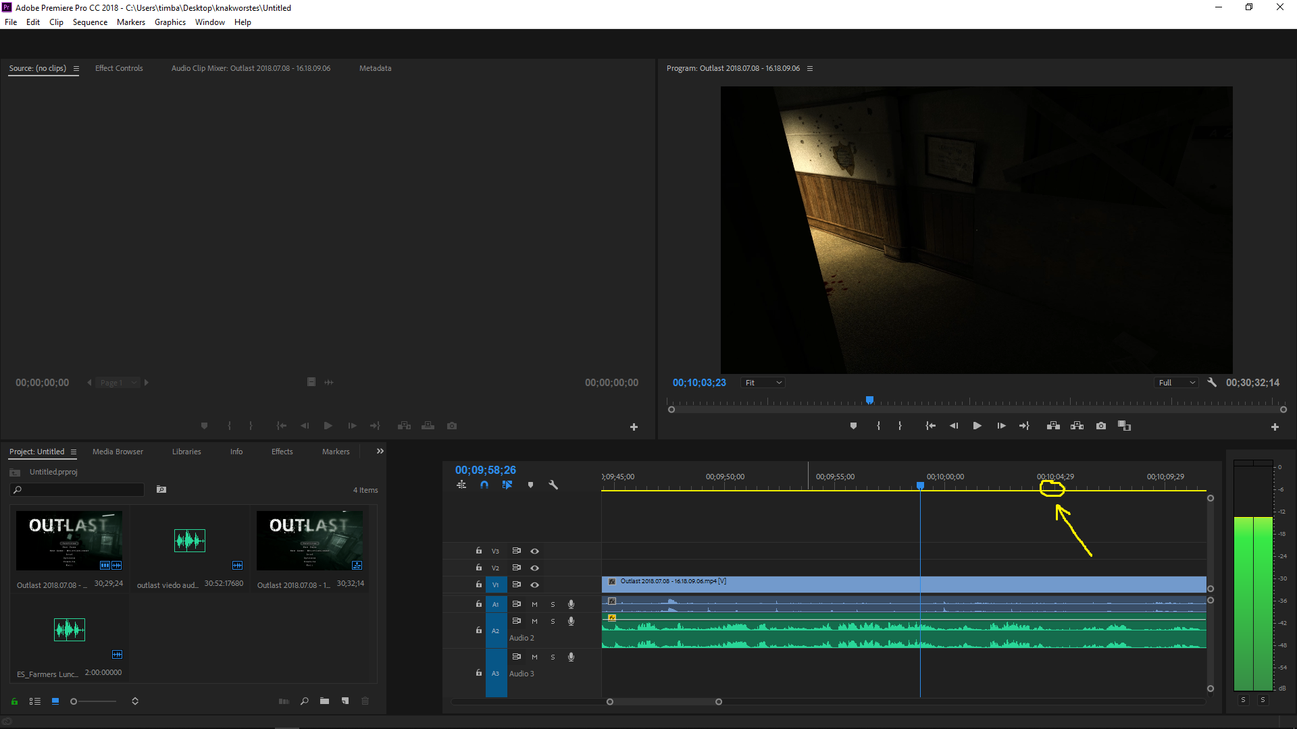The image size is (1297, 729).
Task: Click the Lift button in Program monitor
Action: pos(1053,426)
